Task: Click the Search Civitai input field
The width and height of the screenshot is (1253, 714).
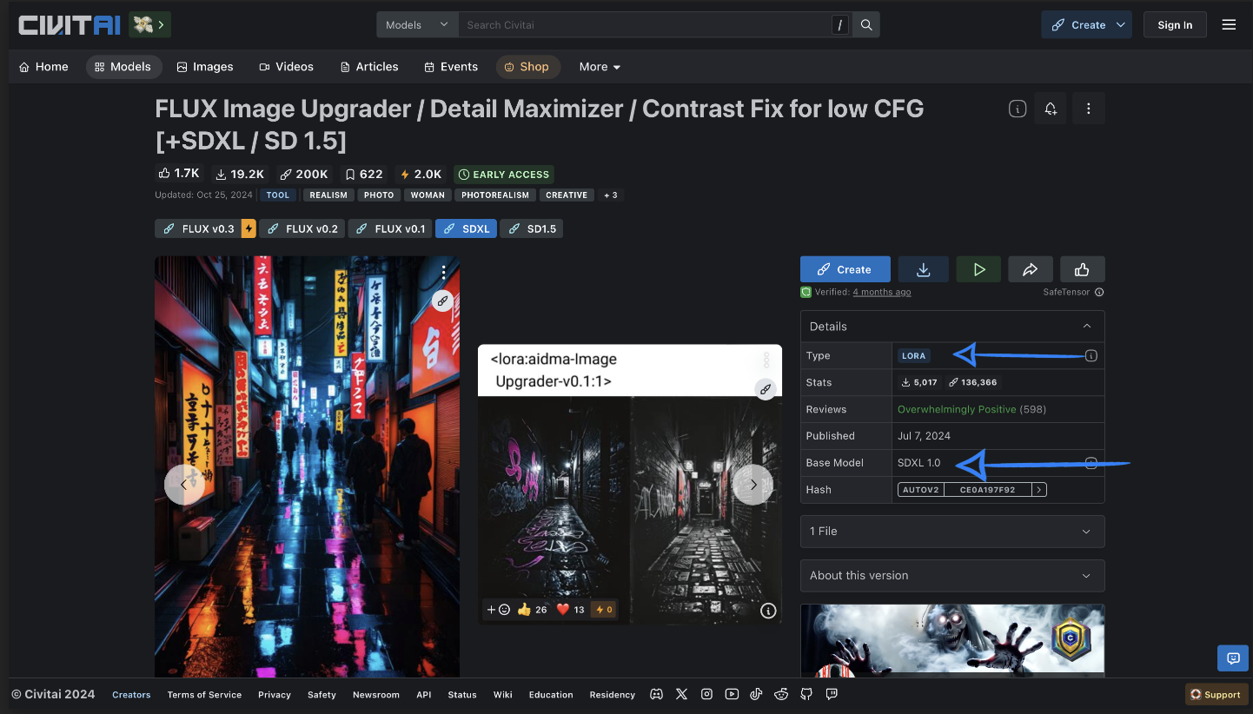Action: (643, 25)
